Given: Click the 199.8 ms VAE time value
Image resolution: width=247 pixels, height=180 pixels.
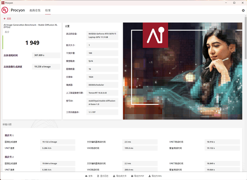Looking at the screenshot, I should coord(140,148).
